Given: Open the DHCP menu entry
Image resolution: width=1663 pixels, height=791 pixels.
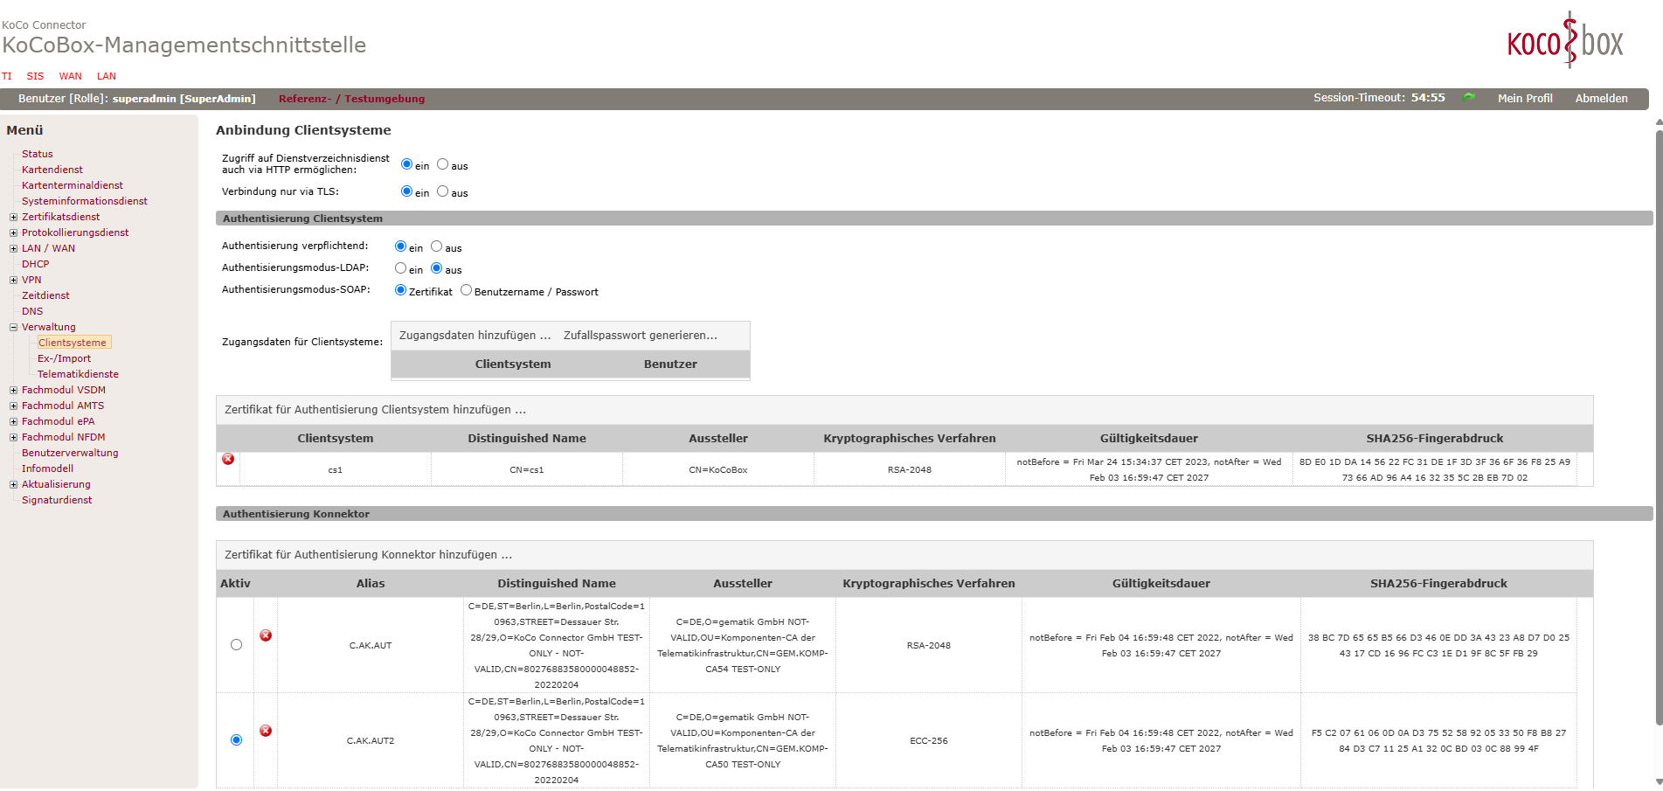Looking at the screenshot, I should click(35, 264).
